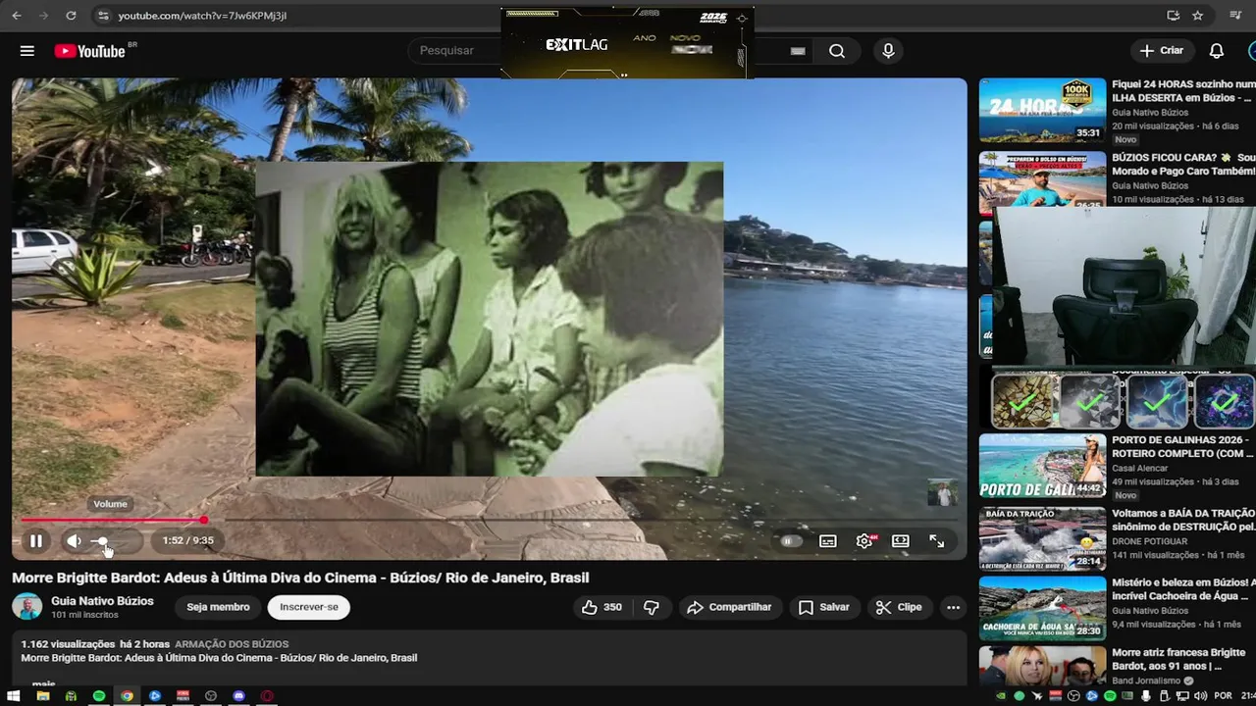Viewport: 1256px width, 706px height.
Task: Dislike the video
Action: pos(652,607)
